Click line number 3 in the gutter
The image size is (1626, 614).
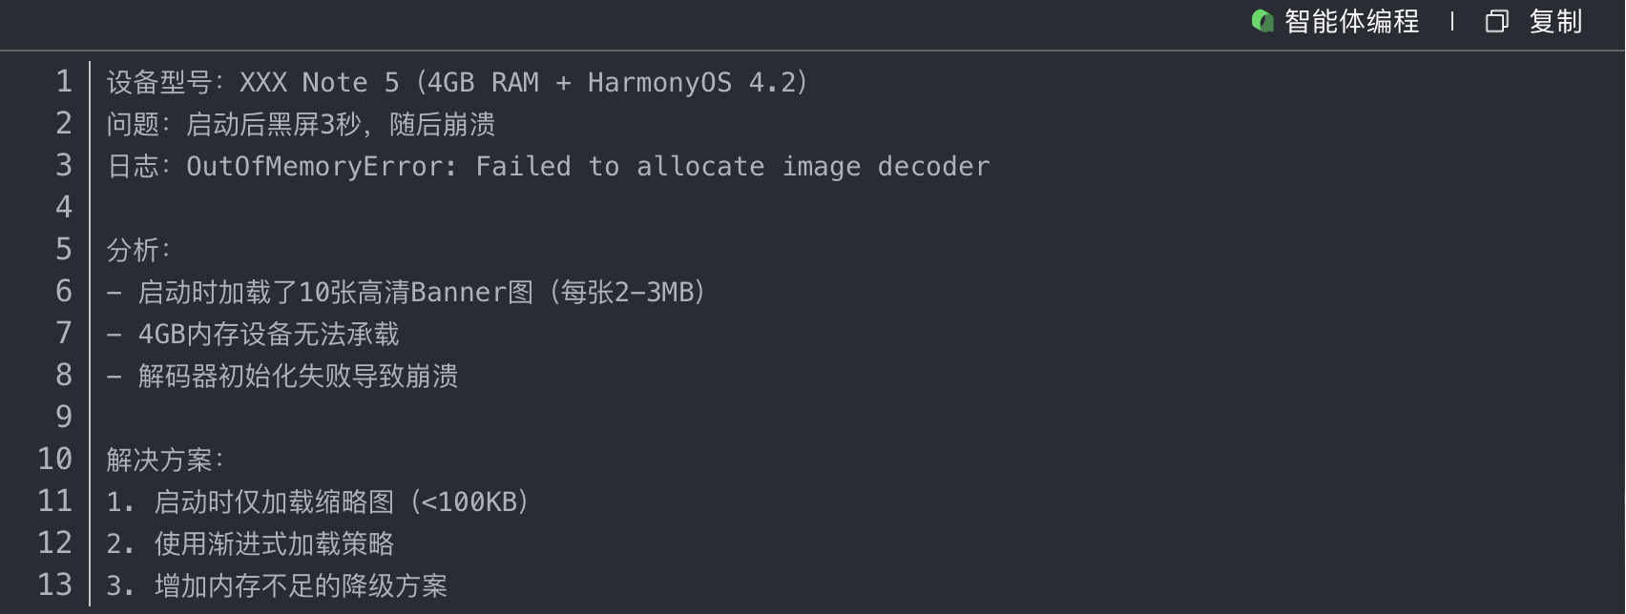click(x=63, y=166)
